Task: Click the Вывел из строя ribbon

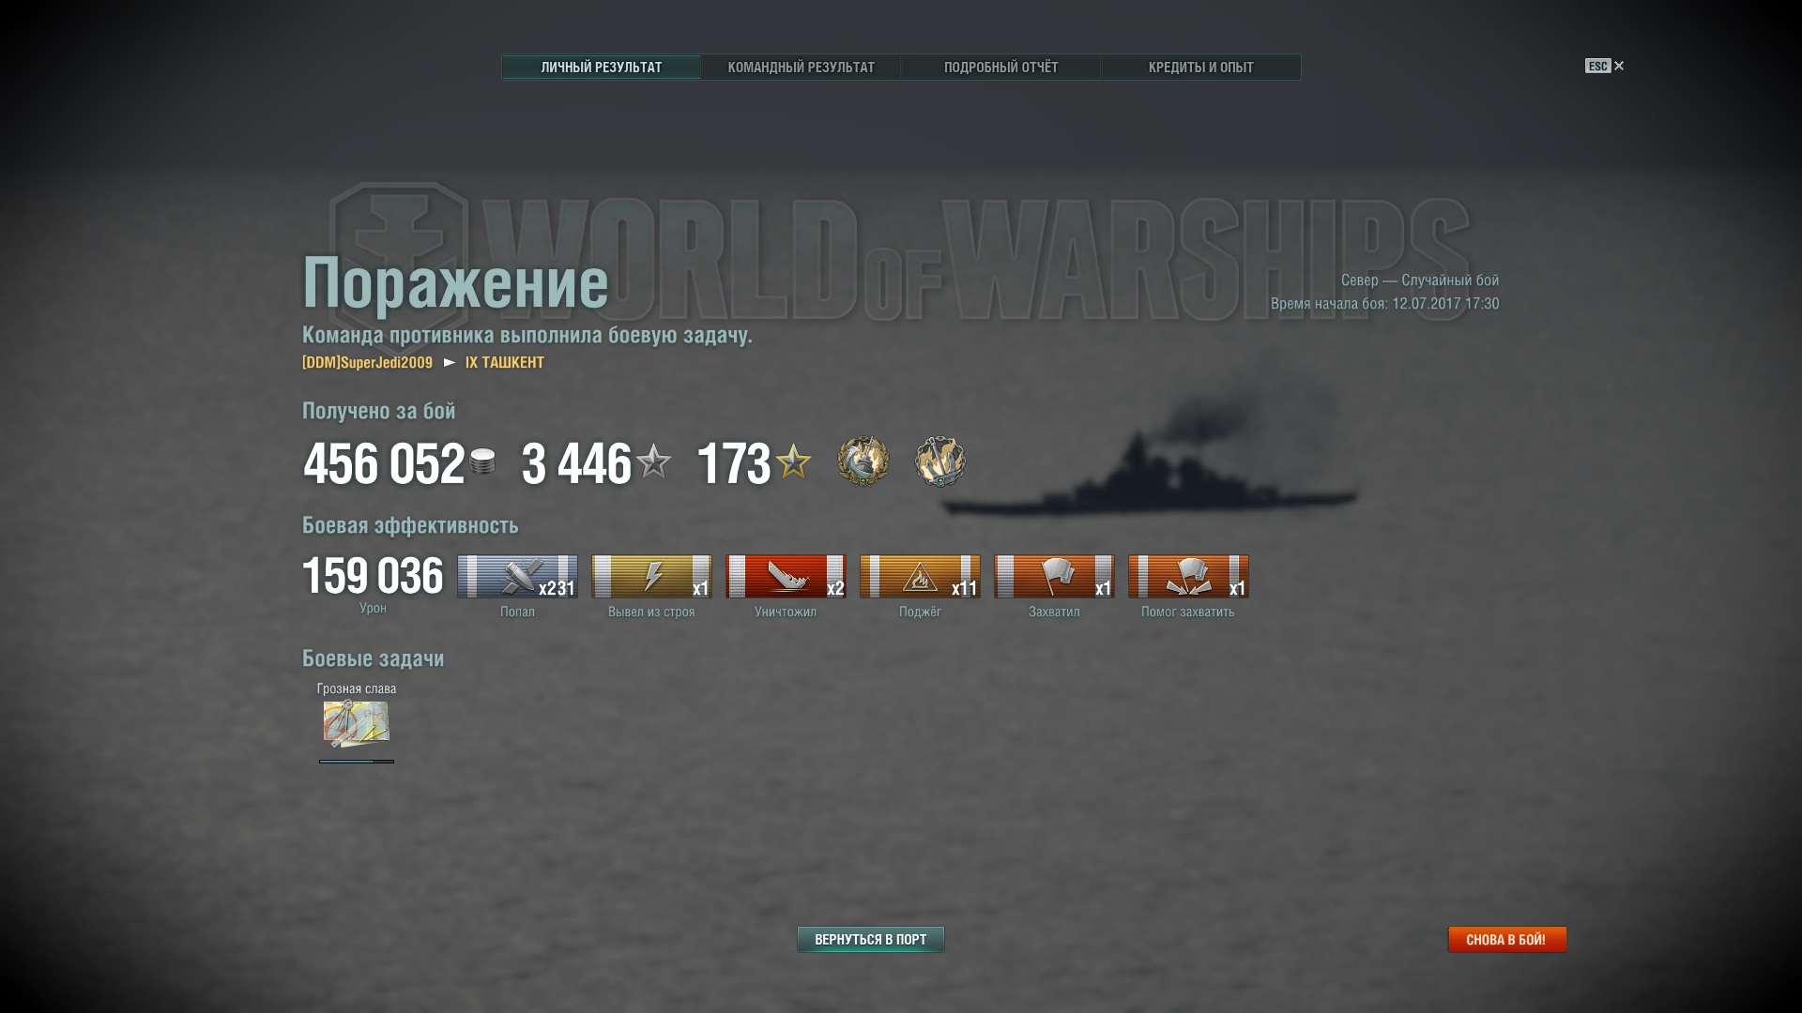Action: tap(651, 576)
